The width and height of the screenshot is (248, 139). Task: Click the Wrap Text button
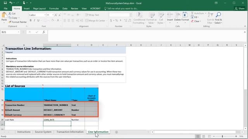[x=92, y=15]
